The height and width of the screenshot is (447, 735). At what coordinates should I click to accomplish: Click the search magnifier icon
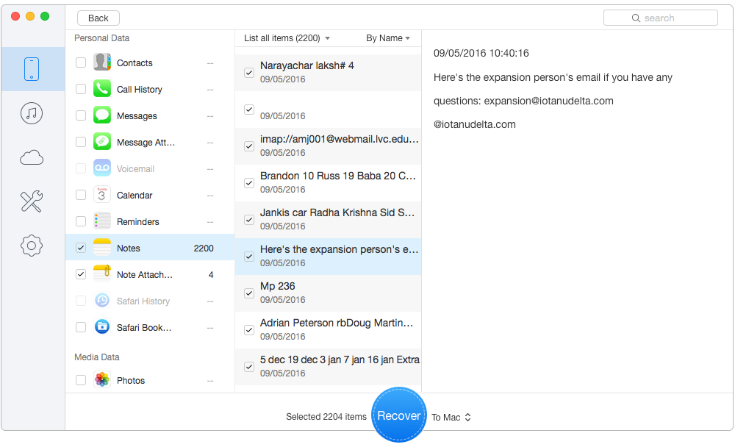click(x=636, y=18)
